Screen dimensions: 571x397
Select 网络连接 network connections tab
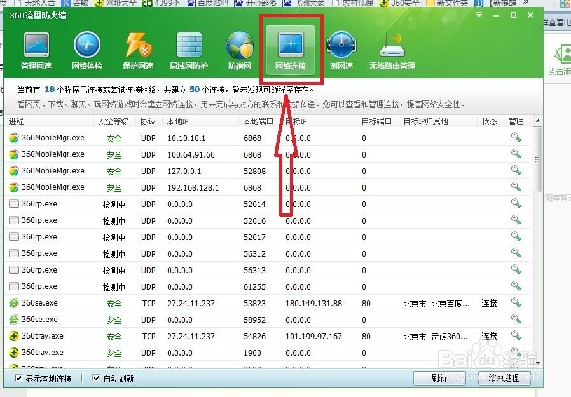click(x=291, y=50)
